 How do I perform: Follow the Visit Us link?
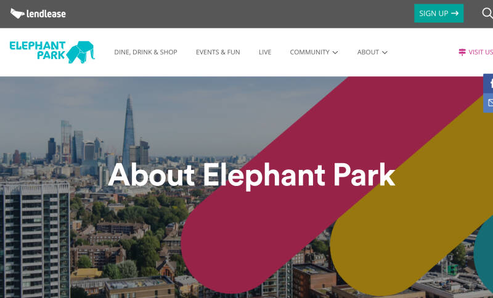(476, 52)
